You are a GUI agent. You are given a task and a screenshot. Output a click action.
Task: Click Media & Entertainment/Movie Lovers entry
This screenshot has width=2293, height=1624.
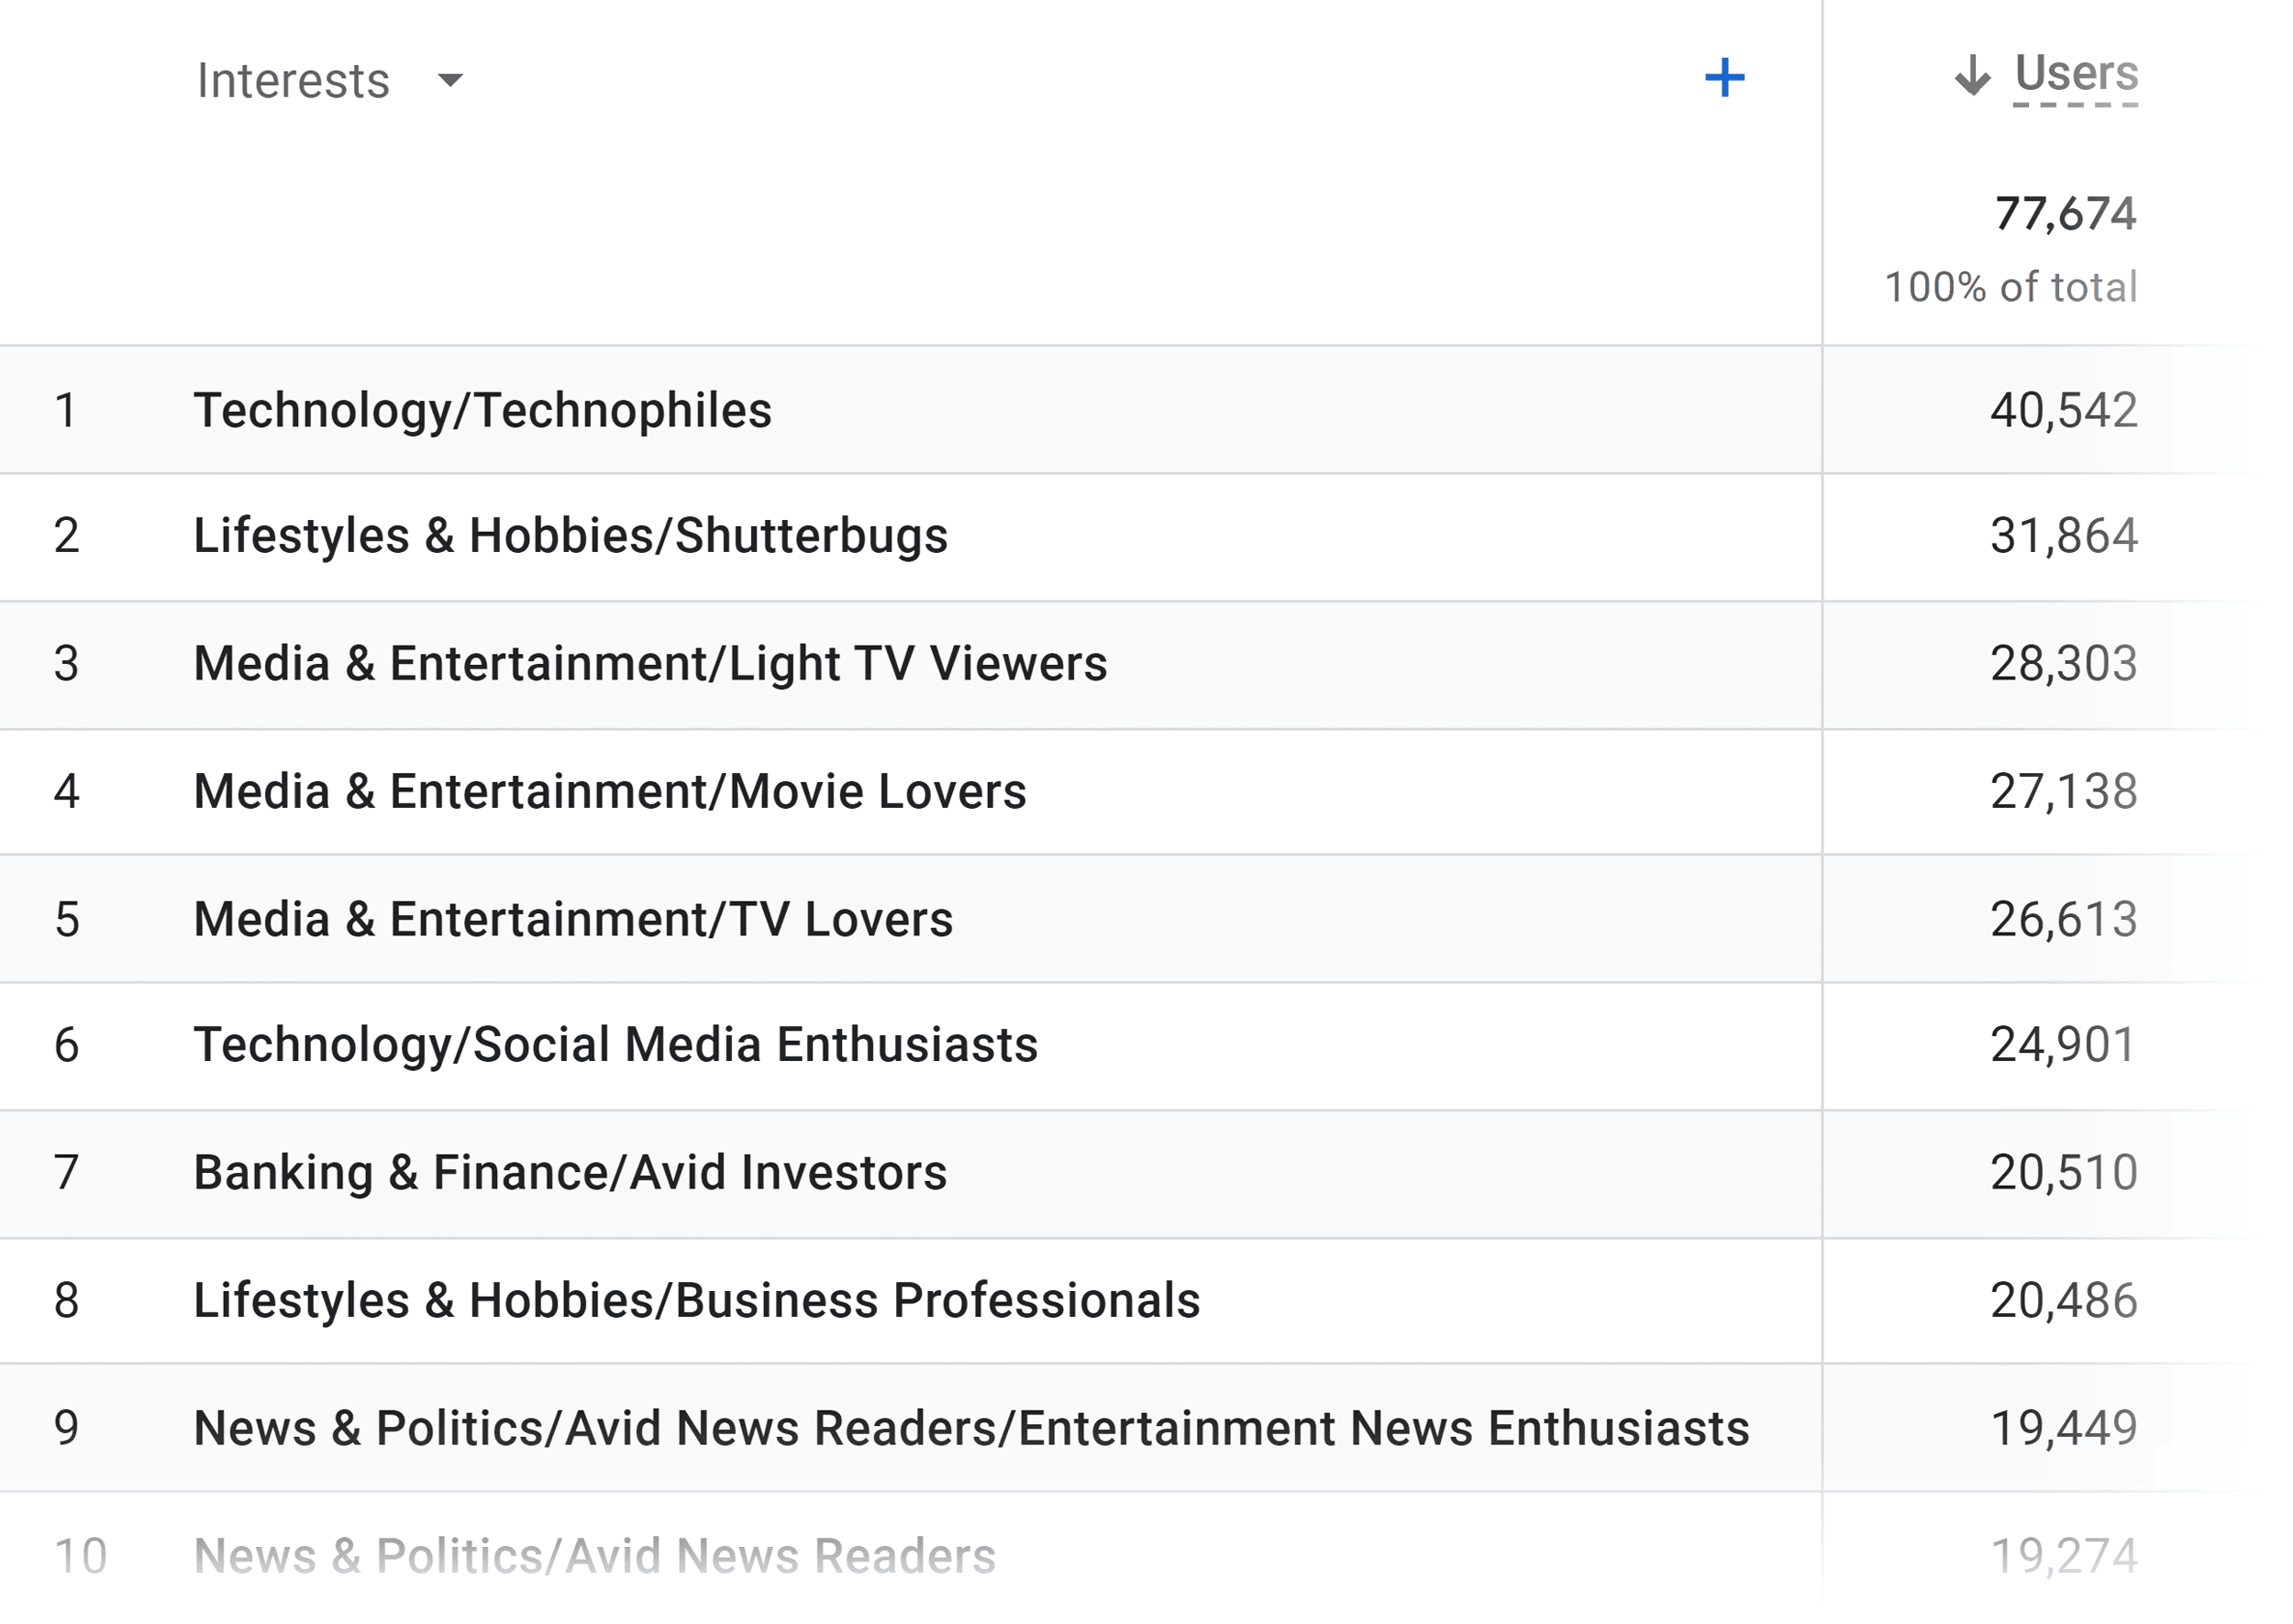click(609, 792)
